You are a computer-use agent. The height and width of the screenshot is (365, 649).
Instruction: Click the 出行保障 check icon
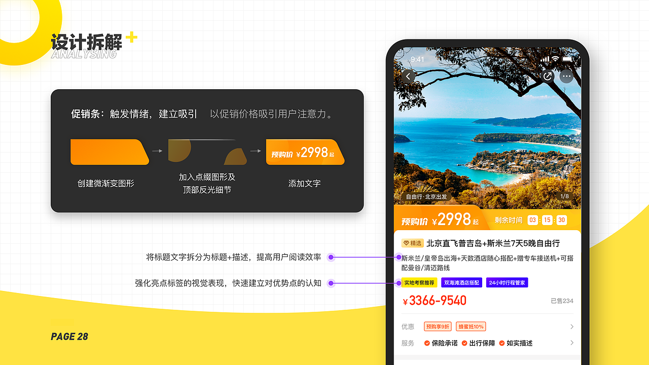click(x=464, y=343)
